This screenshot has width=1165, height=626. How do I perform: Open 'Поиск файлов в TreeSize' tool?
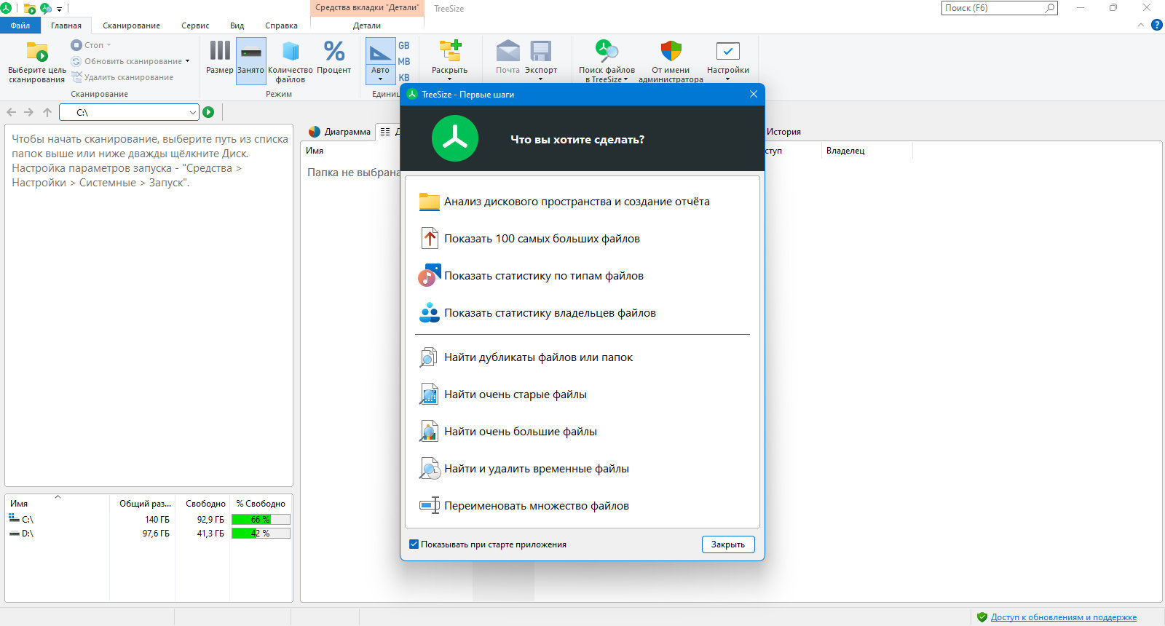click(x=607, y=52)
